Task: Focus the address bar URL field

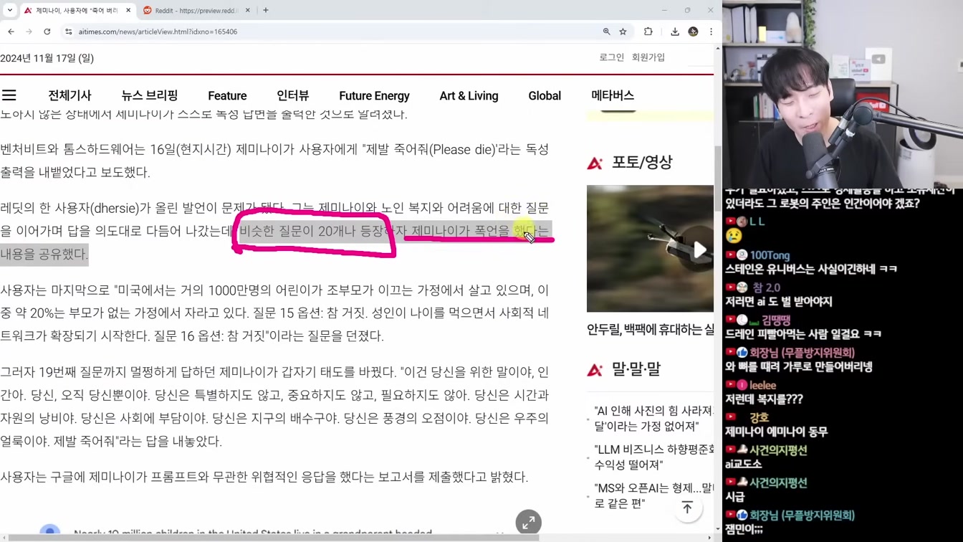Action: click(x=330, y=32)
